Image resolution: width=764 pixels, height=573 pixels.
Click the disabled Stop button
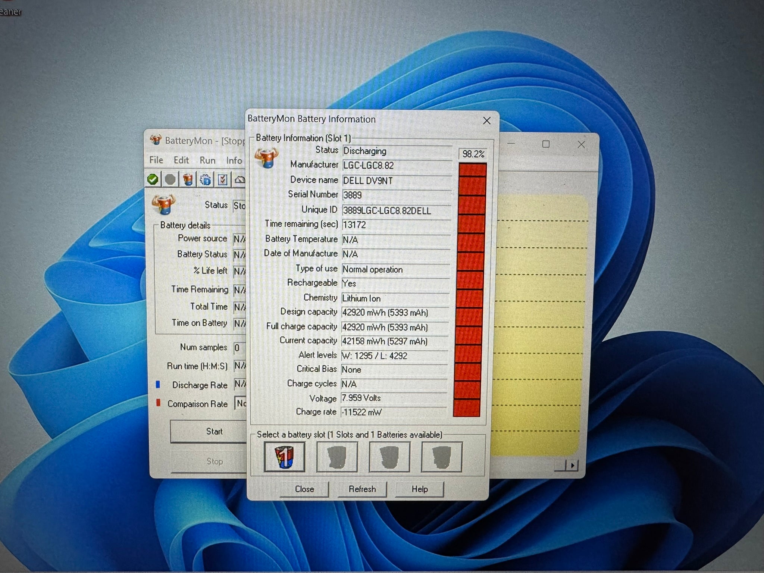tap(209, 461)
